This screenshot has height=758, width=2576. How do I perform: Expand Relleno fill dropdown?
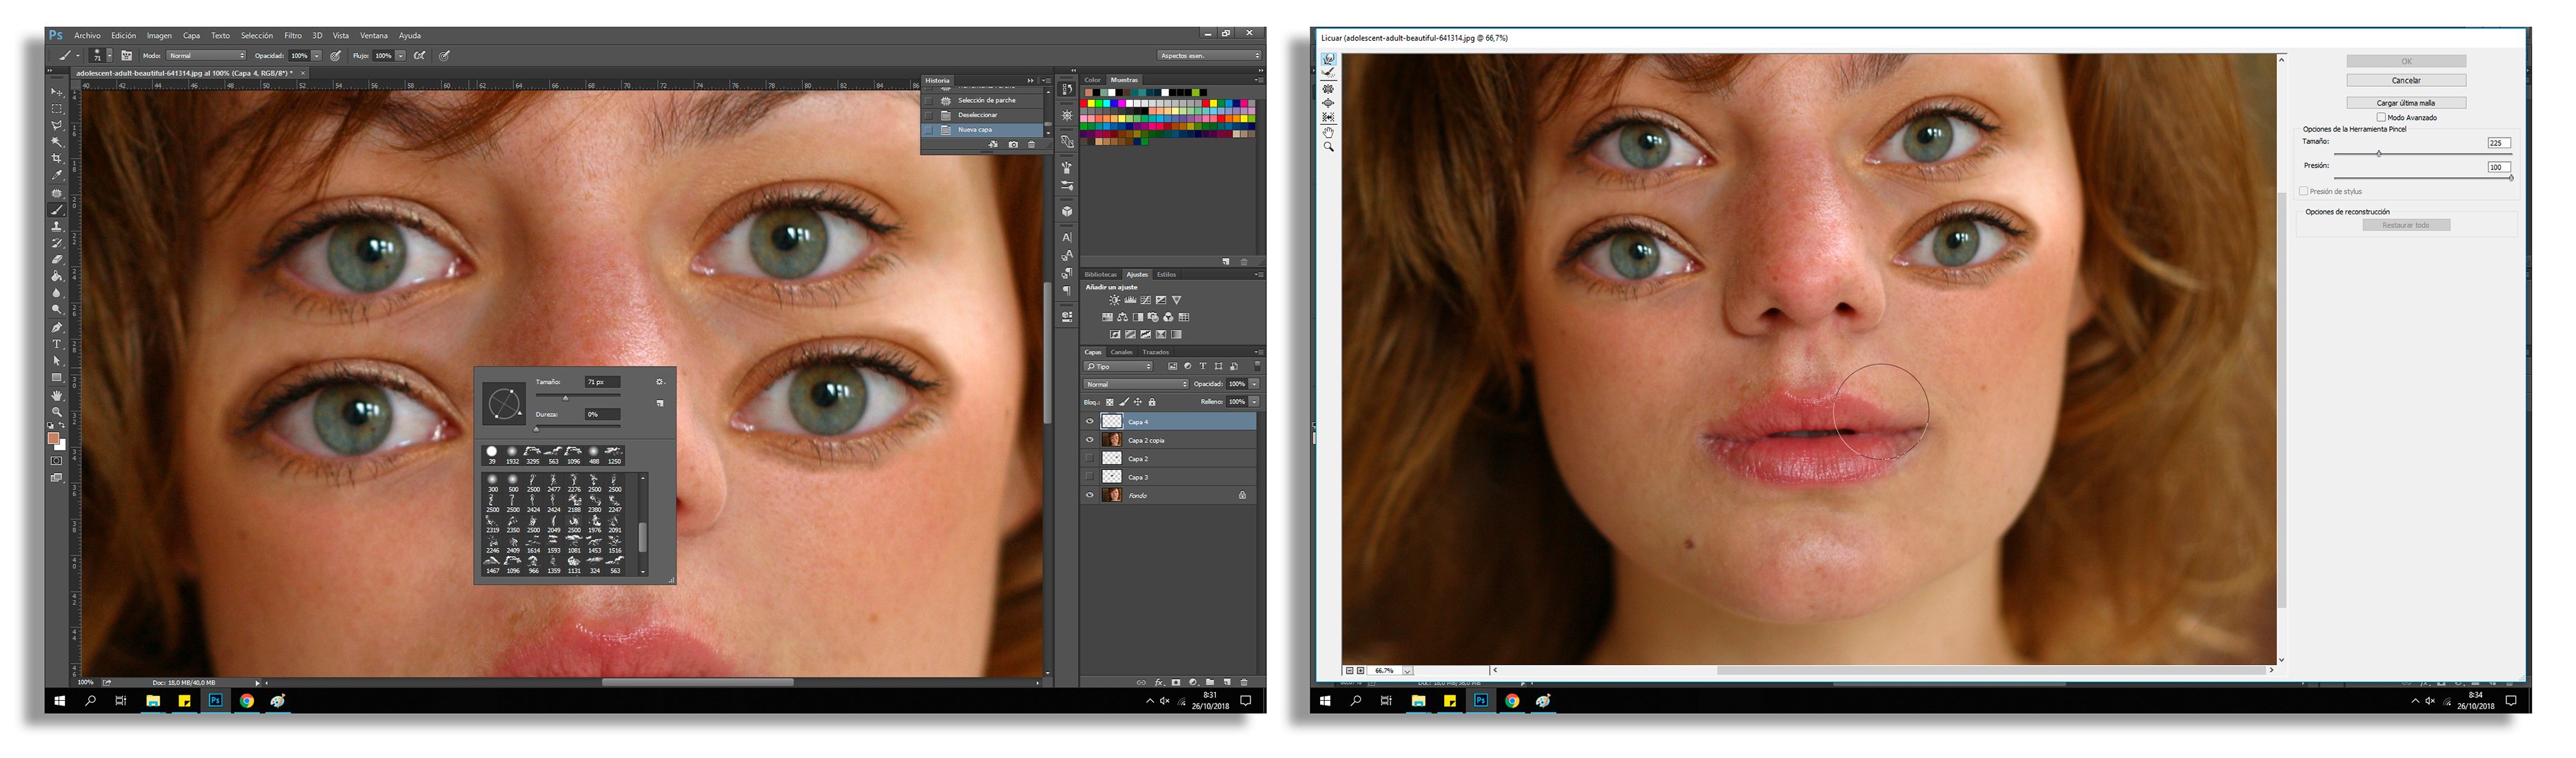1254,402
